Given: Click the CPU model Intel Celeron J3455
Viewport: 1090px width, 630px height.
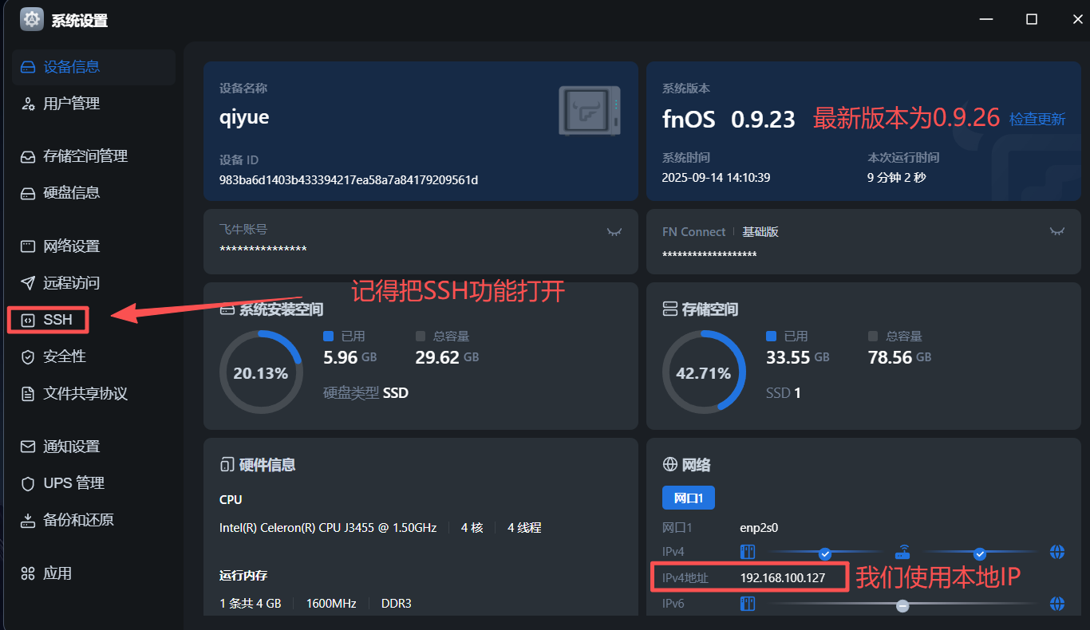Looking at the screenshot, I should [x=328, y=528].
